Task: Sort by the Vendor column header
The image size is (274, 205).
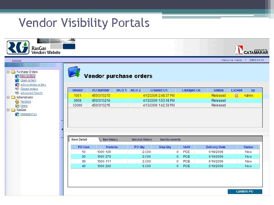Action: 78,90
